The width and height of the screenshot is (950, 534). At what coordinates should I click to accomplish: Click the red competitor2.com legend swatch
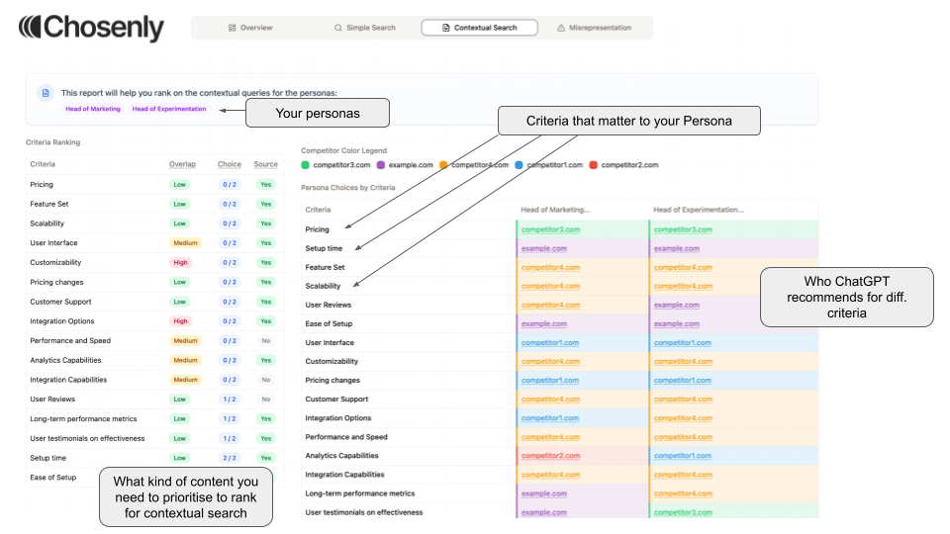pyautogui.click(x=593, y=165)
